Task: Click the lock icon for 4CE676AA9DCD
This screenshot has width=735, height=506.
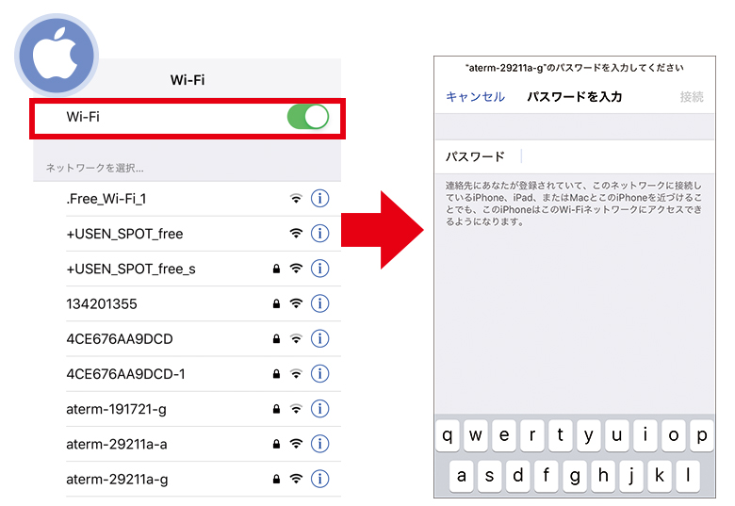Action: tap(276, 338)
